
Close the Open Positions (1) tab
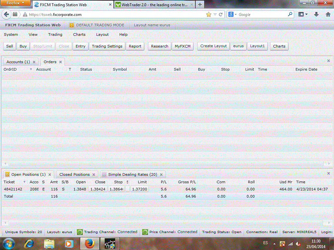(50, 174)
